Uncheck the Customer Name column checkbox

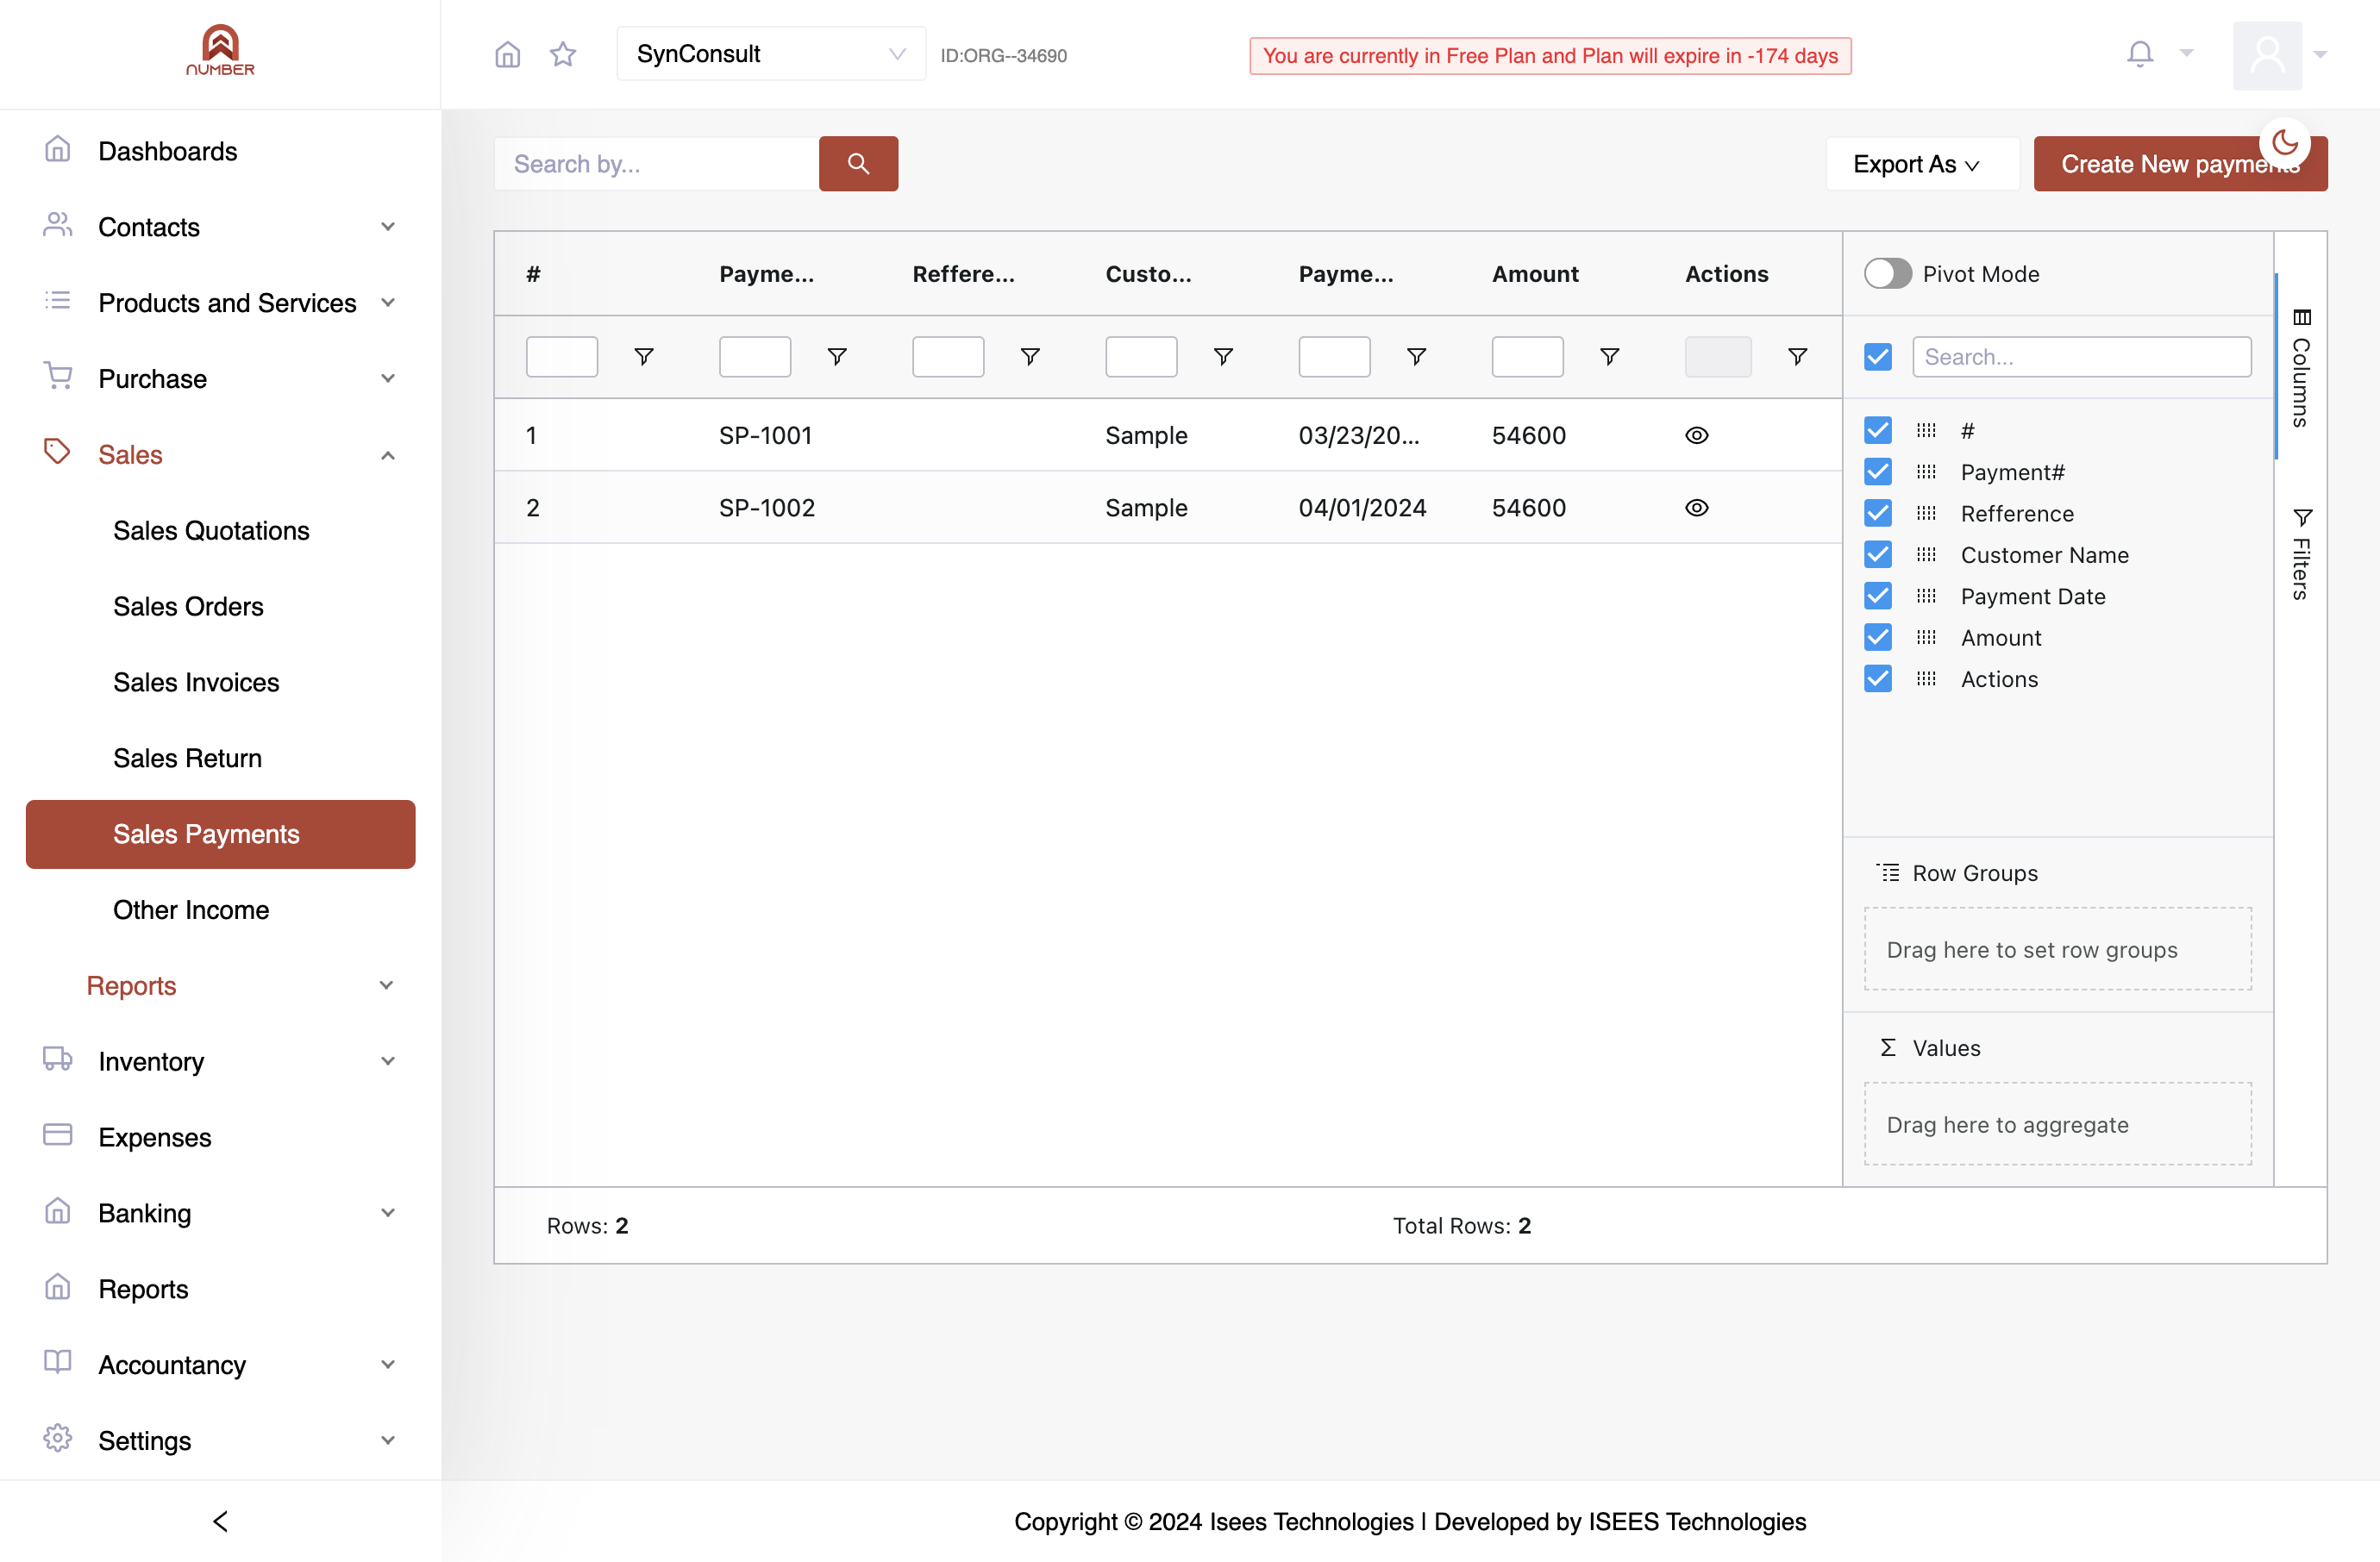point(1878,554)
